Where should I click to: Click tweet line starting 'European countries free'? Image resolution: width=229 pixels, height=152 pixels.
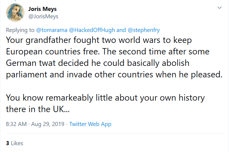[108, 52]
